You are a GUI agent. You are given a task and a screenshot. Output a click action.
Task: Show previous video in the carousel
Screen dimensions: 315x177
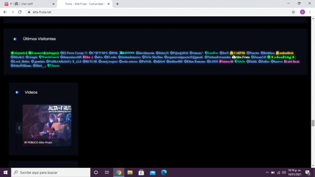coord(18,128)
